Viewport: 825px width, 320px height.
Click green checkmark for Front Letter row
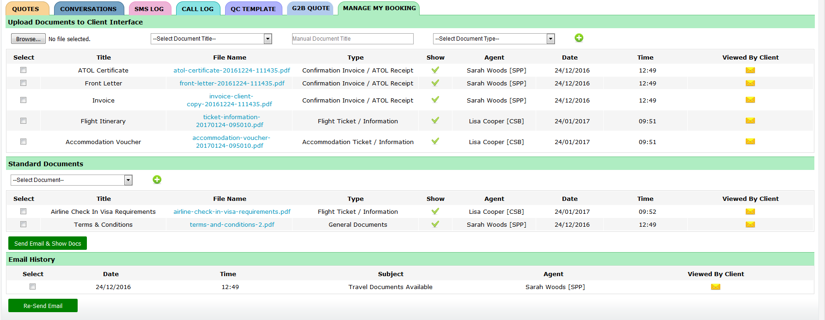435,83
